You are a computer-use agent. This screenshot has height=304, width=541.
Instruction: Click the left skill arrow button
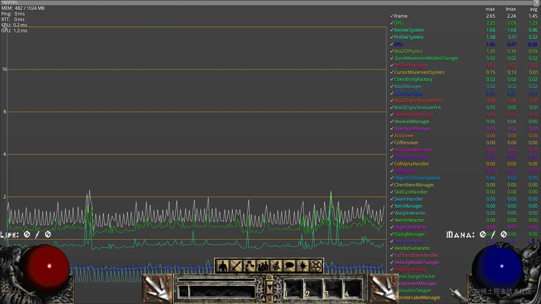pyautogui.click(x=158, y=288)
